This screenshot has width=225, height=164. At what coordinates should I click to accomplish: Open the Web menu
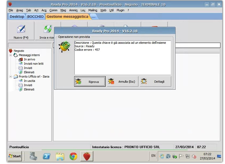pyautogui.click(x=103, y=10)
